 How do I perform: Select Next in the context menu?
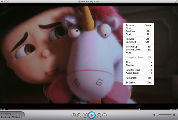pyautogui.click(x=139, y=34)
